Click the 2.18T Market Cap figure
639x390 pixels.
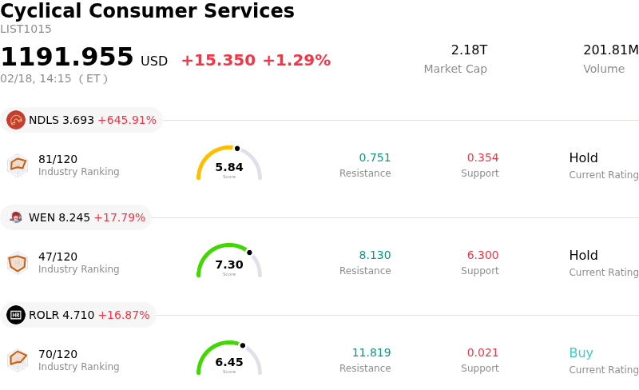pos(469,50)
